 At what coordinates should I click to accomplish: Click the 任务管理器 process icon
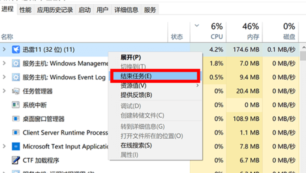16,91
